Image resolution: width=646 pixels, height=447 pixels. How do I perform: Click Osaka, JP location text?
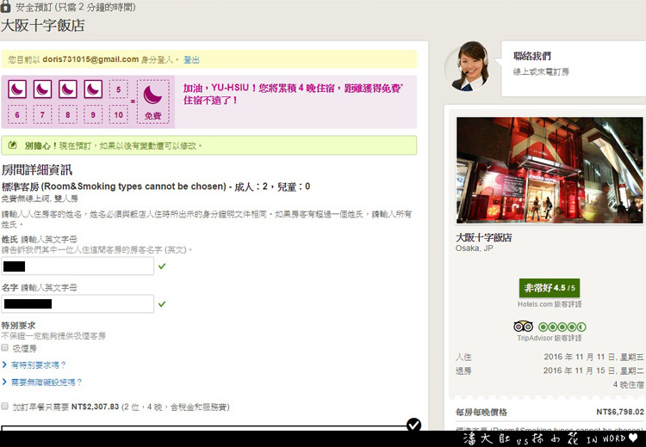pos(475,248)
